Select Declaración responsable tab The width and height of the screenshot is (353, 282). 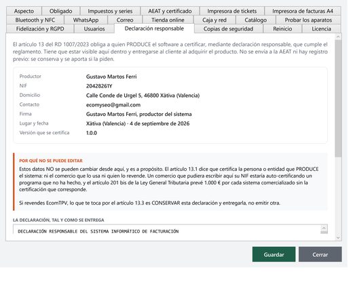tap(154, 28)
